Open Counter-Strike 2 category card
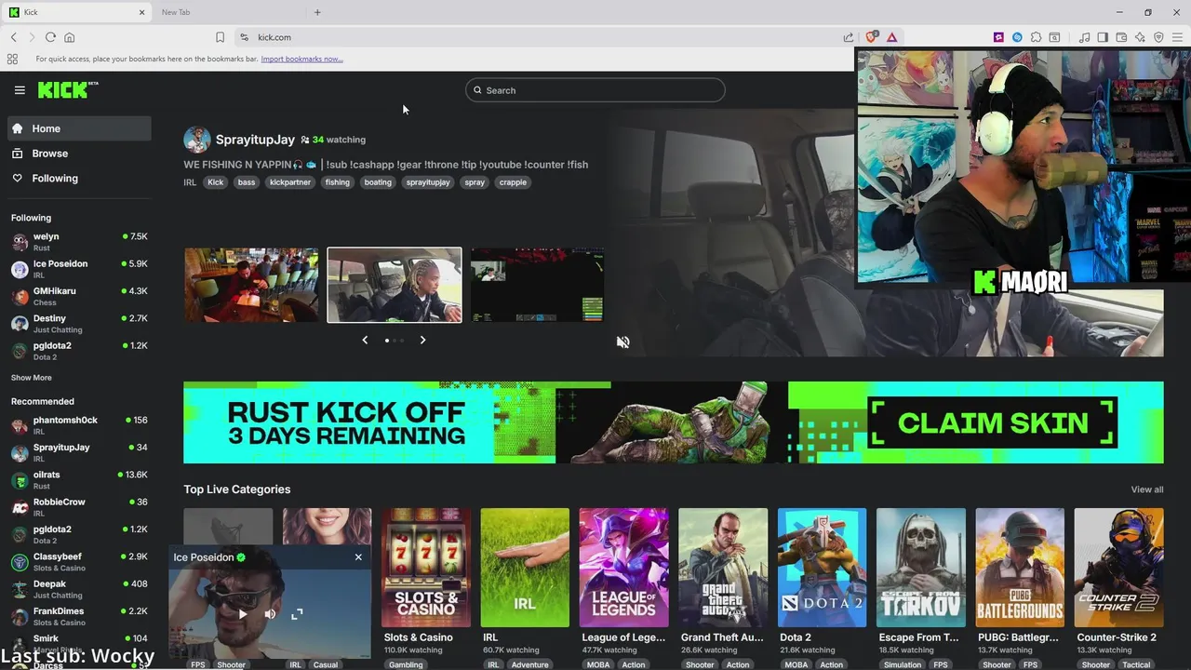Screen dimensions: 1191x670 1118,568
